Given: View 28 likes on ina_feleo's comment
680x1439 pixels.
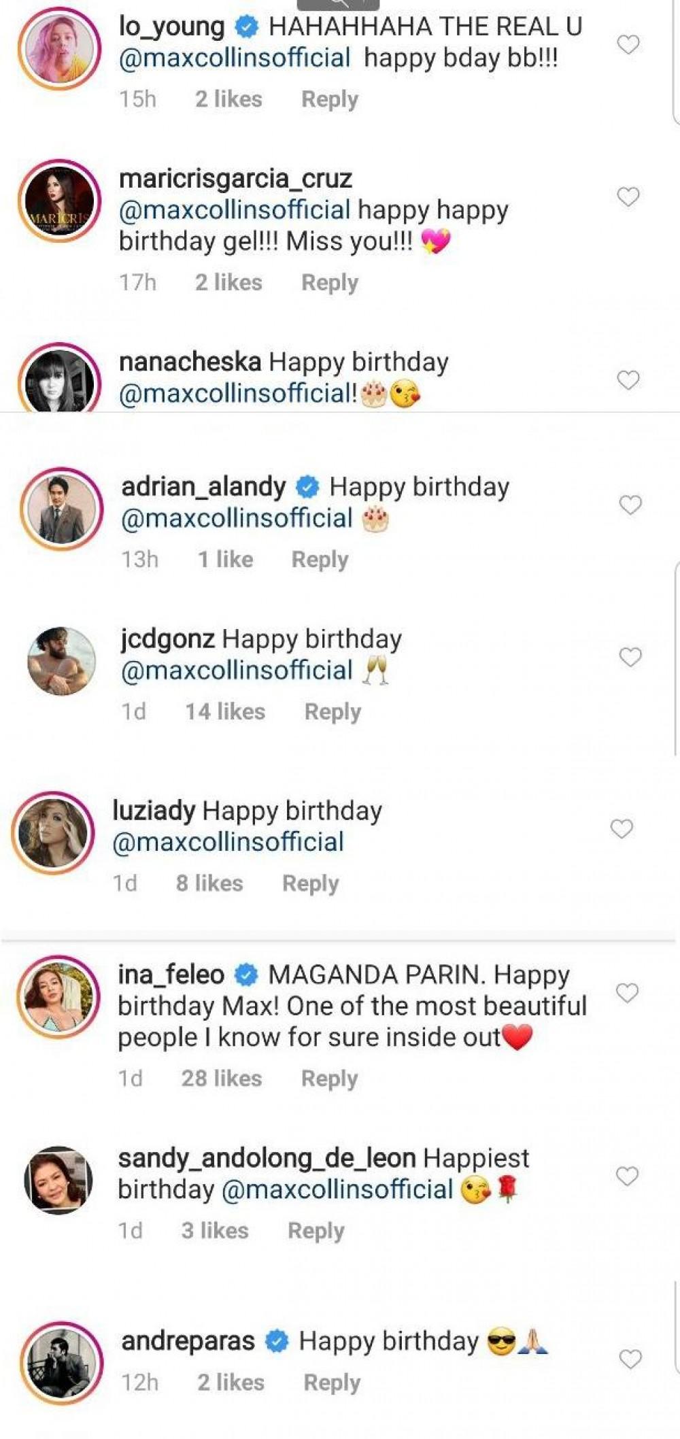Looking at the screenshot, I should 221,1079.
